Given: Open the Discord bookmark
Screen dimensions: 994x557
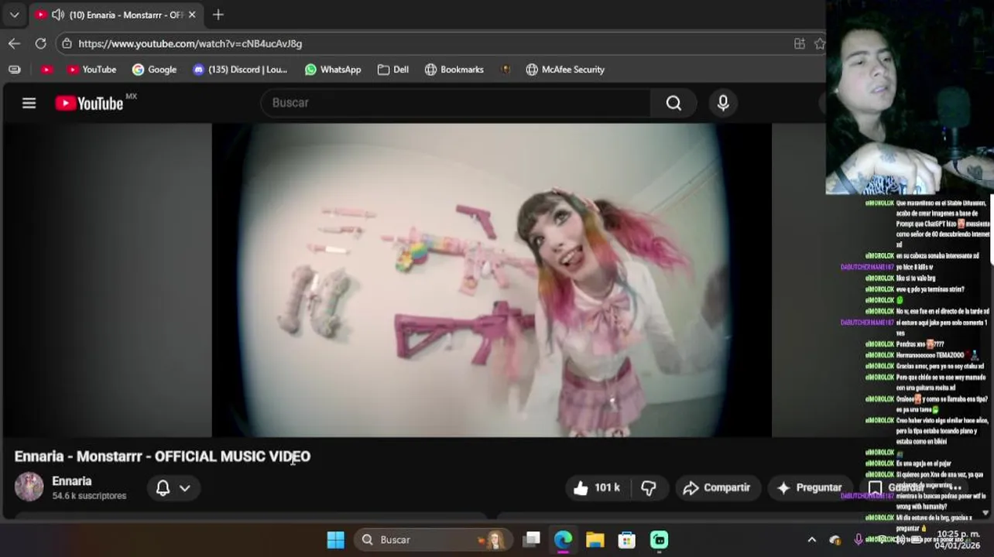Looking at the screenshot, I should click(240, 70).
